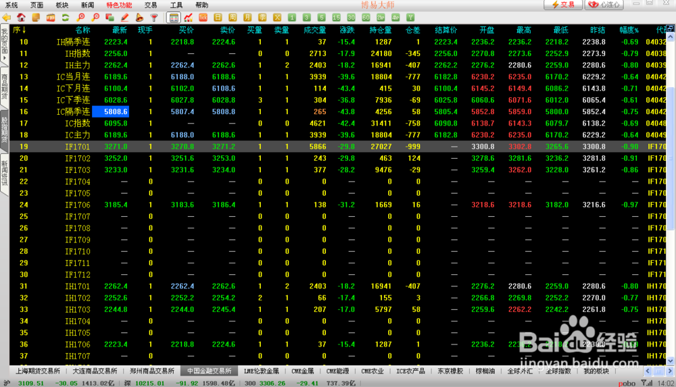Open the 特色功能 menu
676x387 pixels.
point(120,5)
